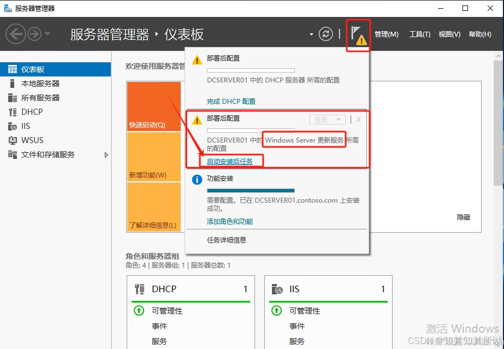Open 可管理性 in the IIS tile
504x349 pixels.
[305, 311]
